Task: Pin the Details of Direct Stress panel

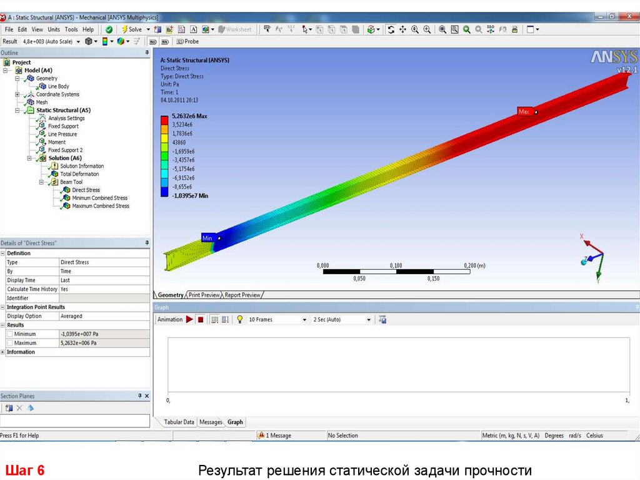Action: 147,243
